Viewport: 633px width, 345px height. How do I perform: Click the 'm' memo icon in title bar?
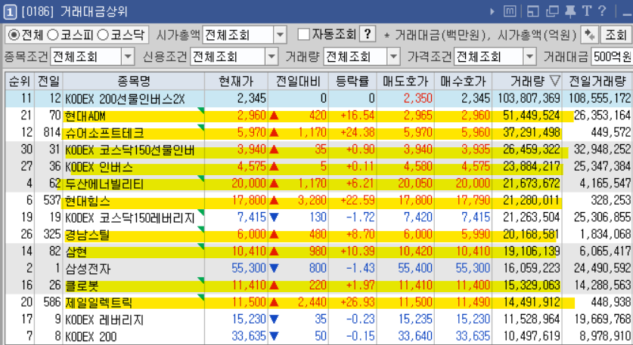tap(510, 11)
